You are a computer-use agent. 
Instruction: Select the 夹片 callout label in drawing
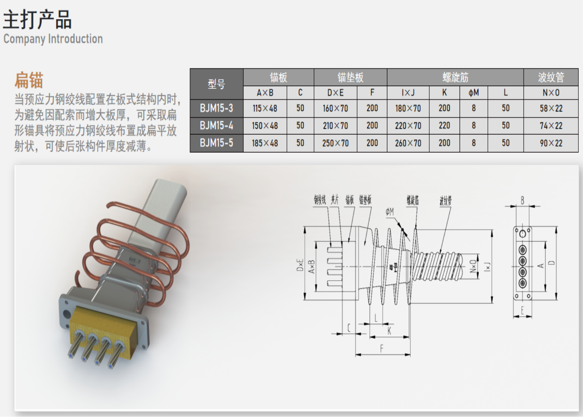point(335,200)
